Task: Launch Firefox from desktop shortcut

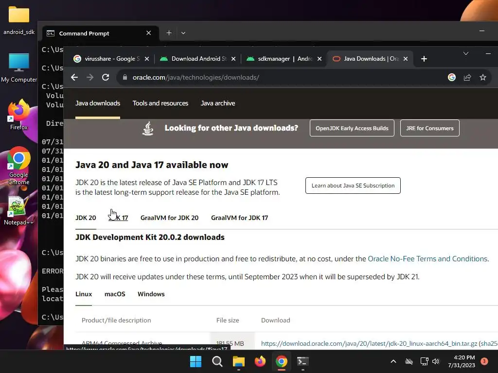Action: coord(19,115)
